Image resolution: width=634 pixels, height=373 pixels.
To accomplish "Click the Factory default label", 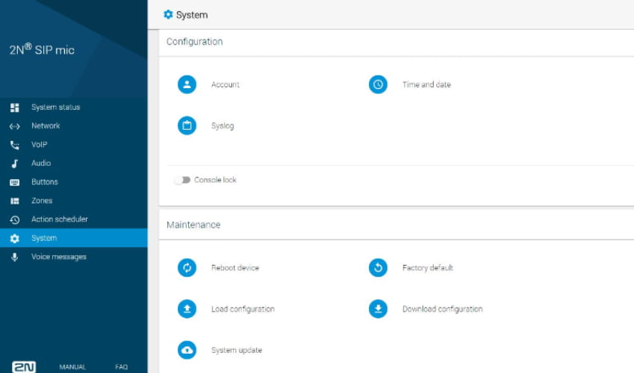I will (x=428, y=268).
